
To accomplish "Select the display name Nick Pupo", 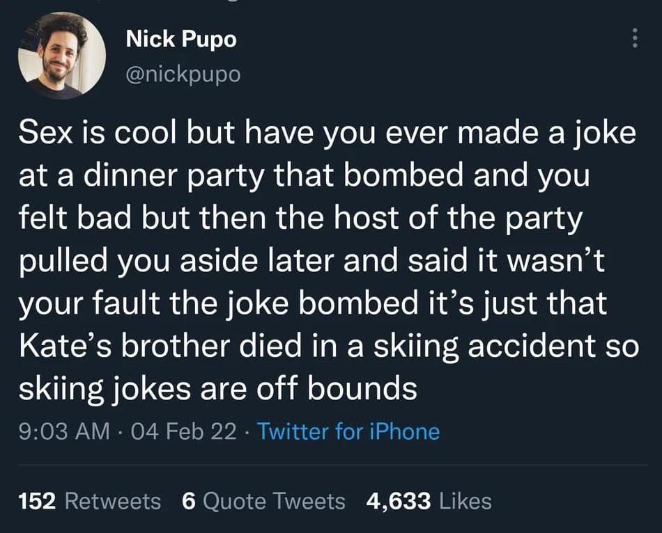I will pos(180,40).
